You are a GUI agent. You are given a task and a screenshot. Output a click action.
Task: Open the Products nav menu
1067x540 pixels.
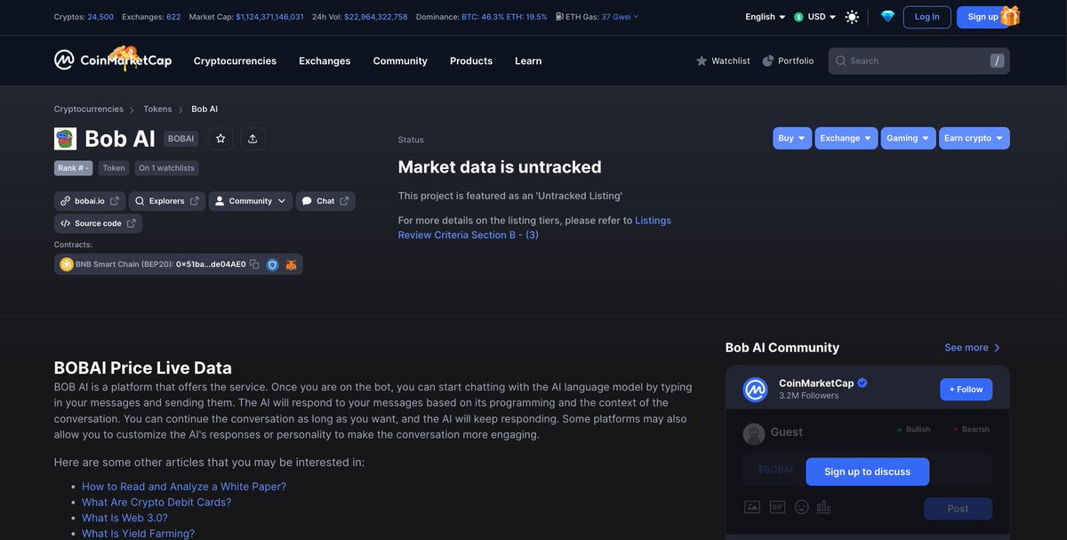[471, 60]
